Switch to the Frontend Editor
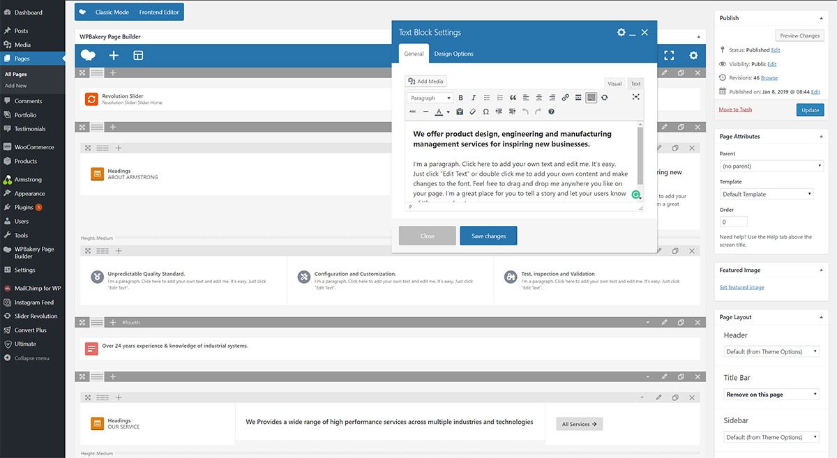Viewport: 837px width, 458px height. coord(159,13)
